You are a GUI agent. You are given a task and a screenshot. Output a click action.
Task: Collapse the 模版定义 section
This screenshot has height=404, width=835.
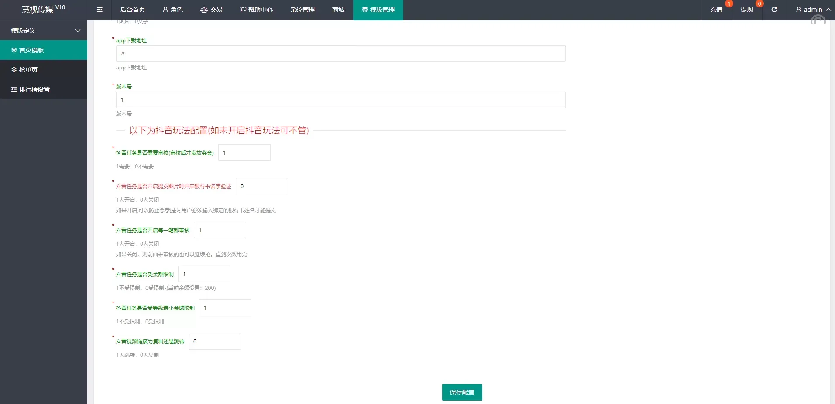[x=44, y=31]
